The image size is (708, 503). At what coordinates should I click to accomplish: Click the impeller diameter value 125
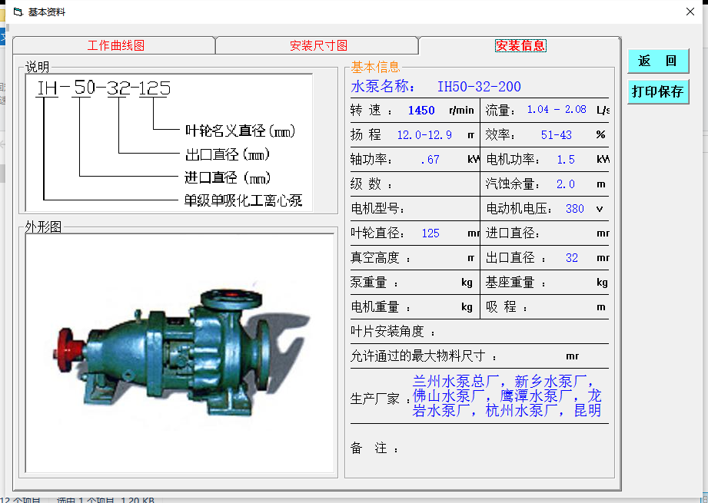pos(430,233)
